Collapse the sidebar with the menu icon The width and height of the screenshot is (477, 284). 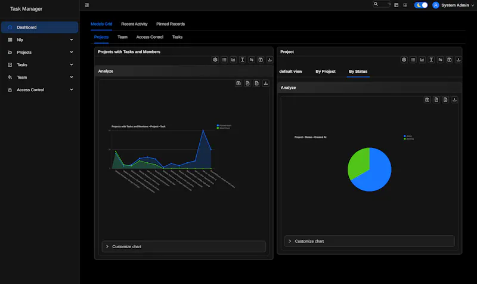point(86,5)
